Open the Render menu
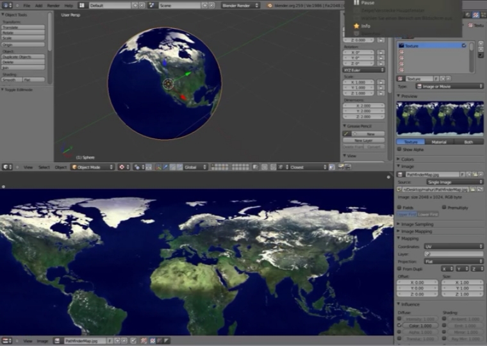 (x=53, y=6)
